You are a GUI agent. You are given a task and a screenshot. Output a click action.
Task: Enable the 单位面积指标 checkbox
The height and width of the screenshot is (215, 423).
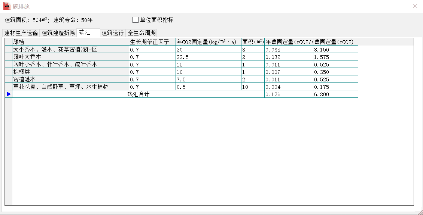[x=136, y=20]
